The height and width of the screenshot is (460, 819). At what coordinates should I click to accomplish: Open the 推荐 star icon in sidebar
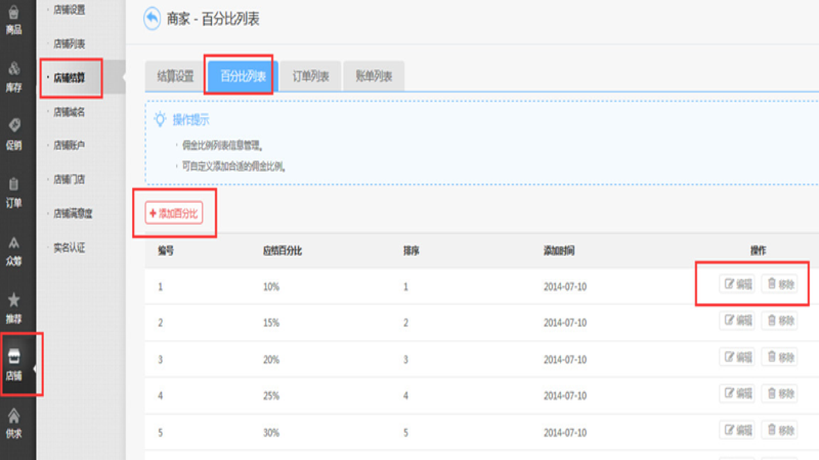click(x=14, y=307)
